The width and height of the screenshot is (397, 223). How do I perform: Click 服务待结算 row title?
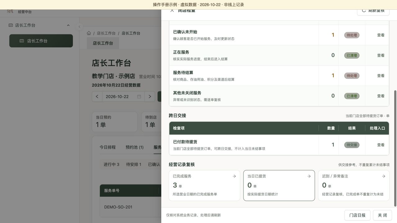183,72
